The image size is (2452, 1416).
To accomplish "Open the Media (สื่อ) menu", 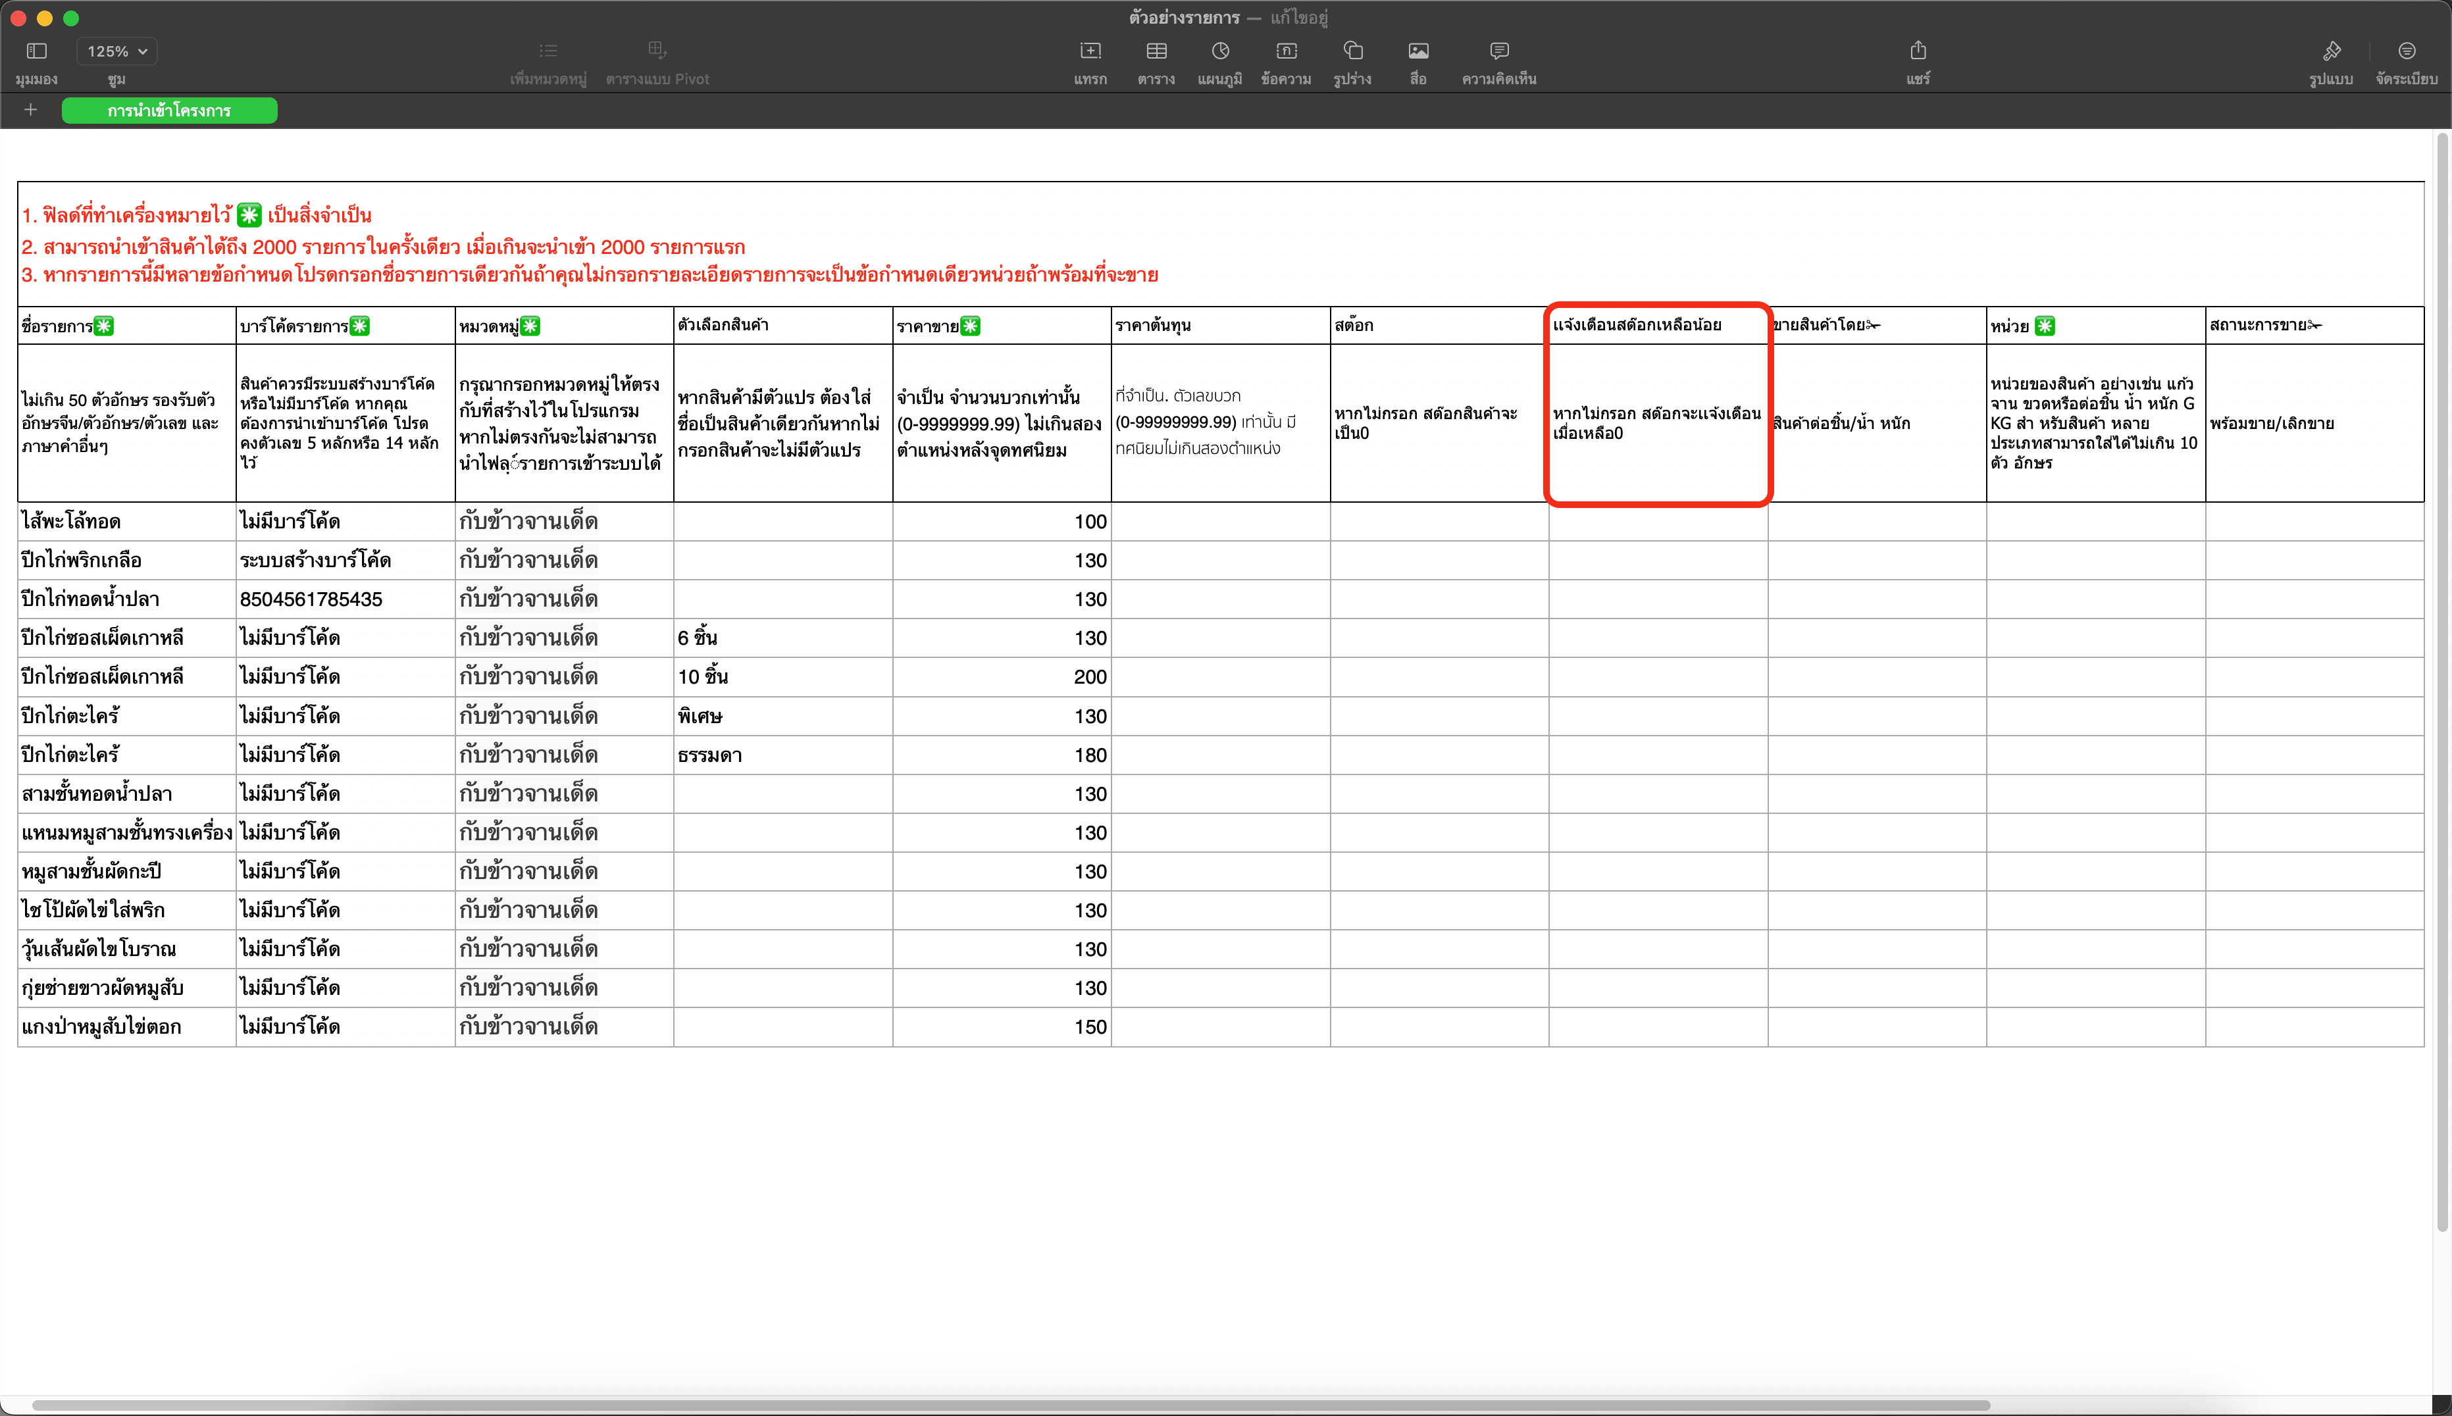I will (1418, 51).
